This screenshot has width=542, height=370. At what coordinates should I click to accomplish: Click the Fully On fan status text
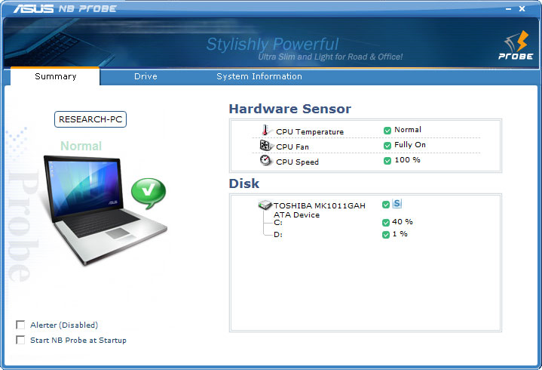click(x=410, y=145)
